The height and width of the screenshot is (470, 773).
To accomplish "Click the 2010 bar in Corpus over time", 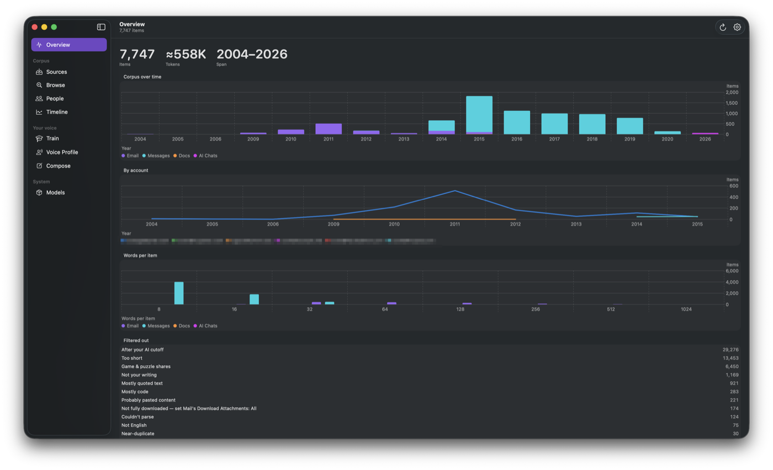I will click(291, 132).
